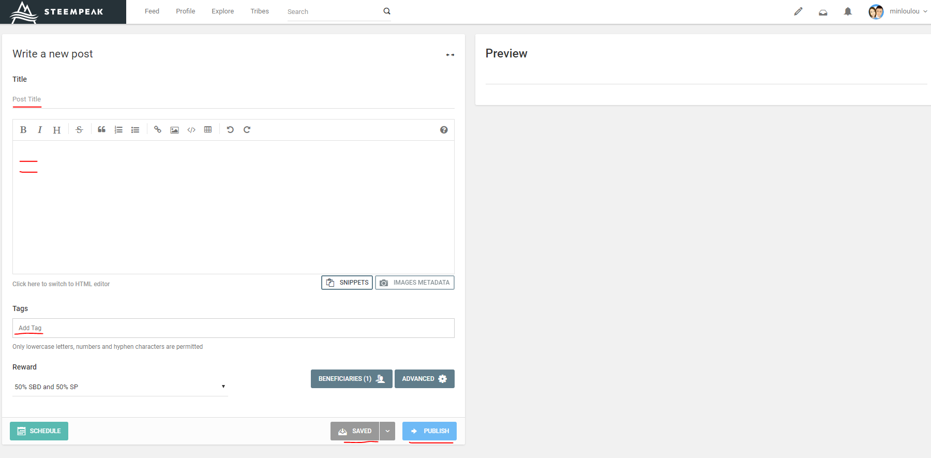Open the Beneficiaries settings
Screen dimensions: 931x458
tap(351, 379)
